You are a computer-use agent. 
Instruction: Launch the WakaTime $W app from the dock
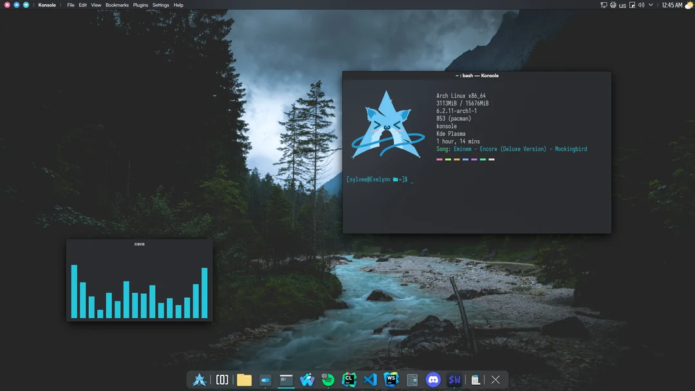click(x=454, y=379)
